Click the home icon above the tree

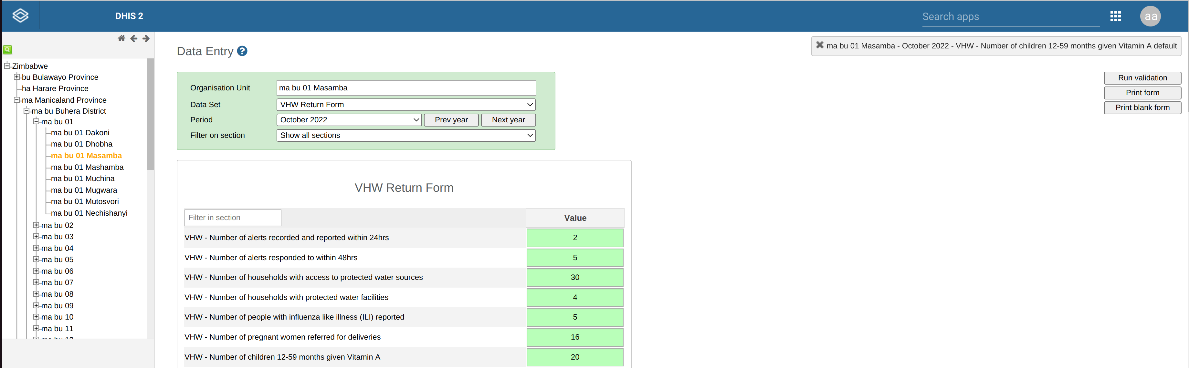(x=121, y=39)
